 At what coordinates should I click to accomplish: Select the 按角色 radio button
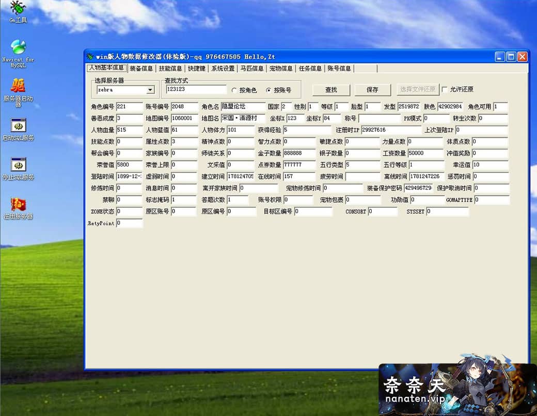tap(234, 90)
